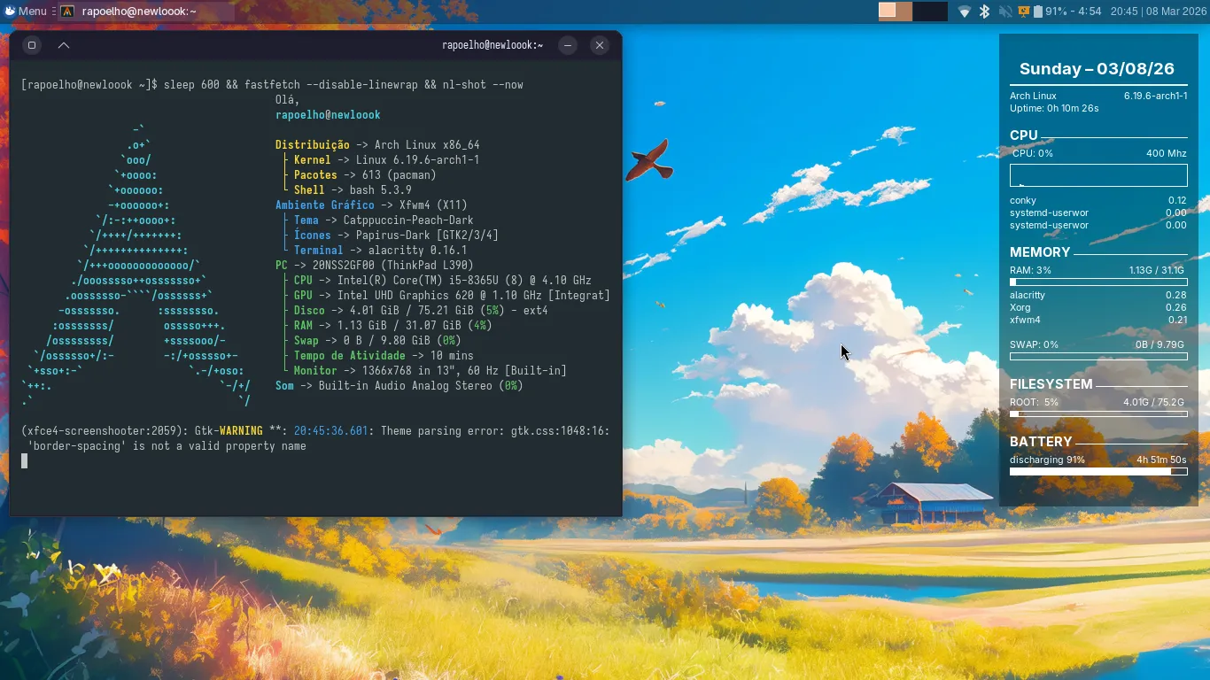Minimize the Alacritty terminal window
Image resolution: width=1210 pixels, height=680 pixels.
point(568,45)
